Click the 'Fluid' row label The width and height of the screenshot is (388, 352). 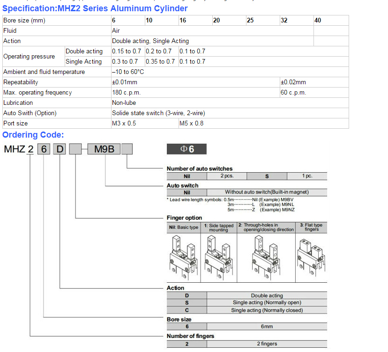[x=10, y=30]
